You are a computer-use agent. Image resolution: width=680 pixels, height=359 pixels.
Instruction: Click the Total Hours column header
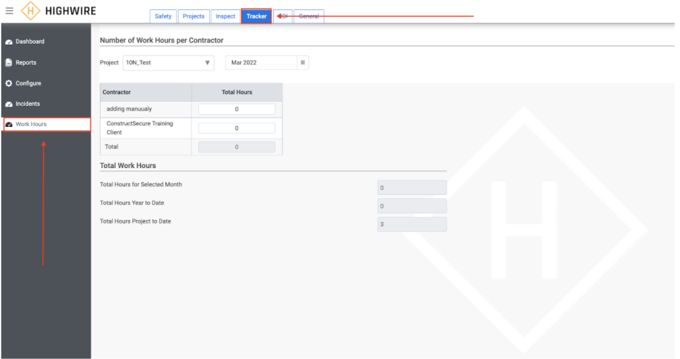(x=237, y=92)
